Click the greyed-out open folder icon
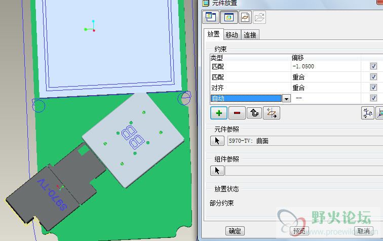The image size is (383, 241). [x=259, y=17]
